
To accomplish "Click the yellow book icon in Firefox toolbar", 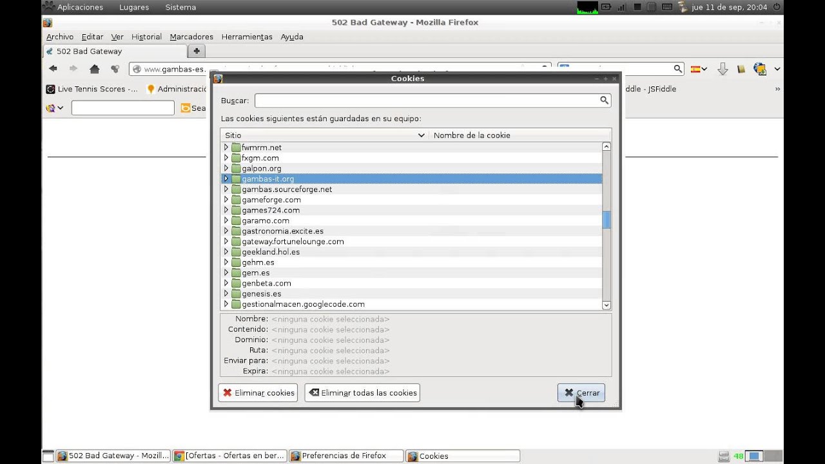I will click(x=741, y=69).
